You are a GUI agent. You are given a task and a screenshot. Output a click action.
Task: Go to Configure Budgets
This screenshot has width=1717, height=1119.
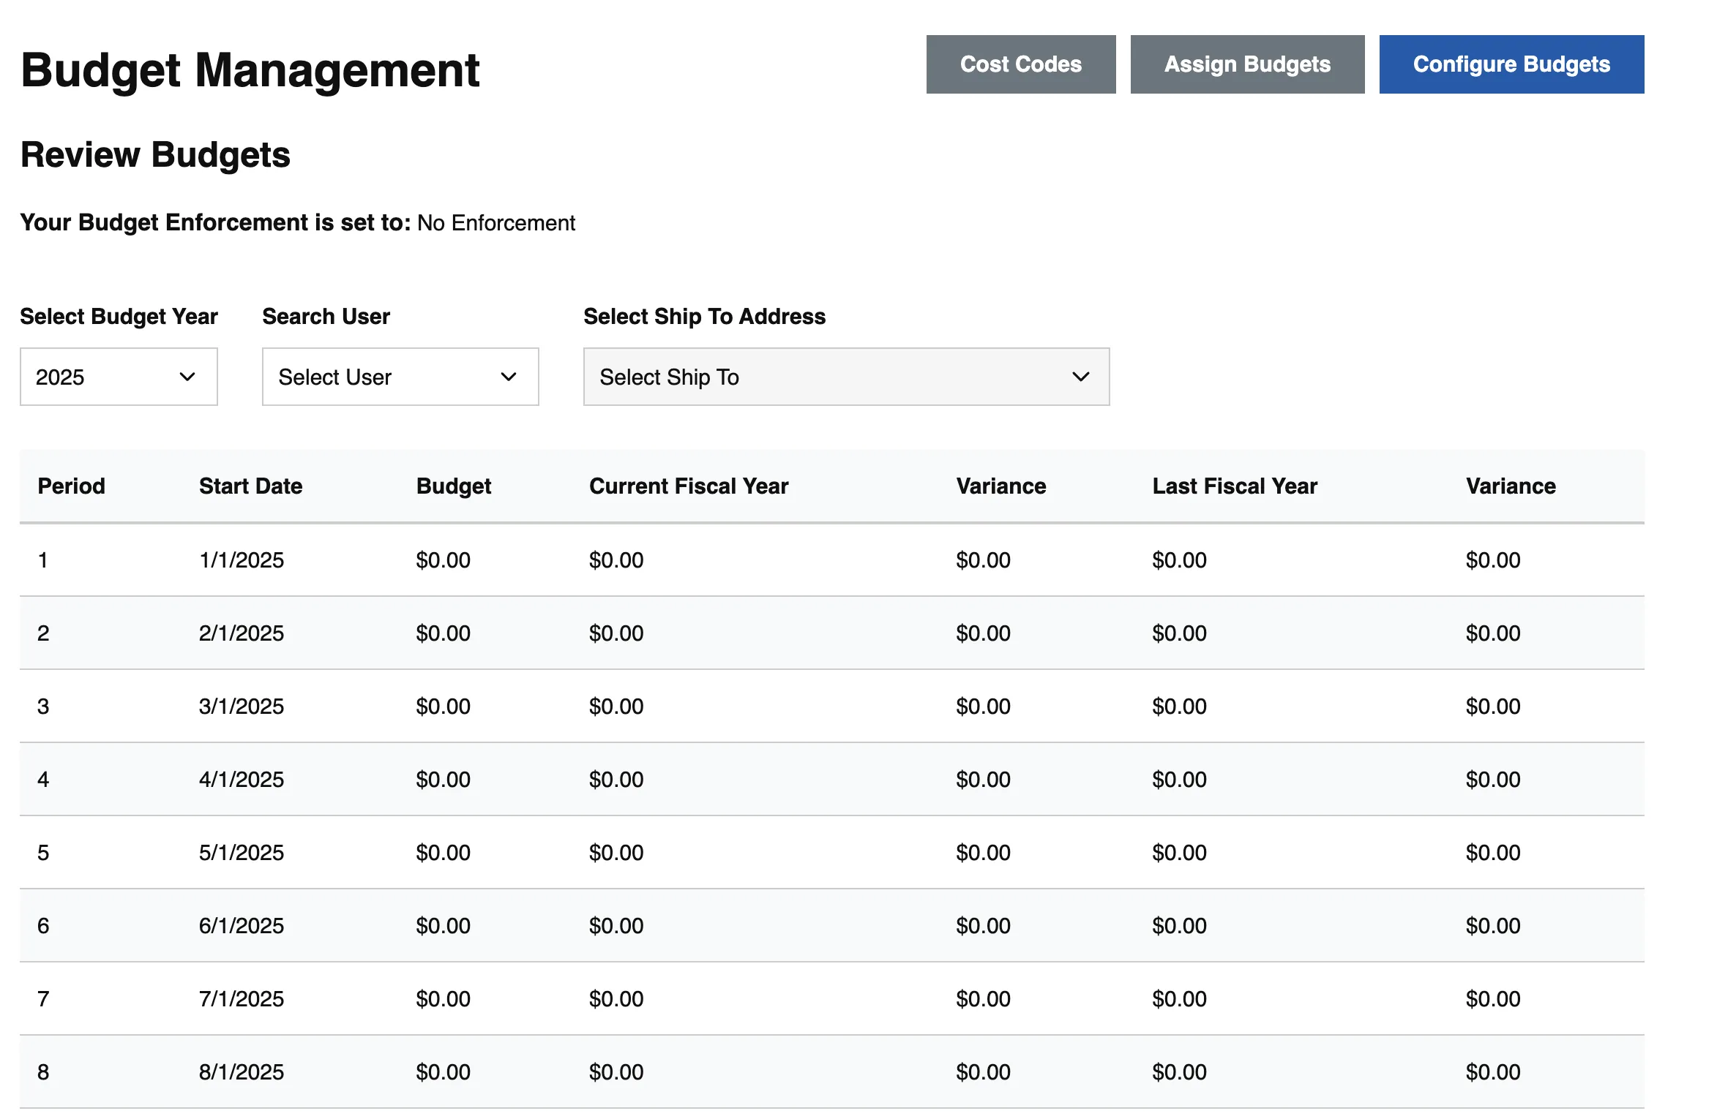1511,64
